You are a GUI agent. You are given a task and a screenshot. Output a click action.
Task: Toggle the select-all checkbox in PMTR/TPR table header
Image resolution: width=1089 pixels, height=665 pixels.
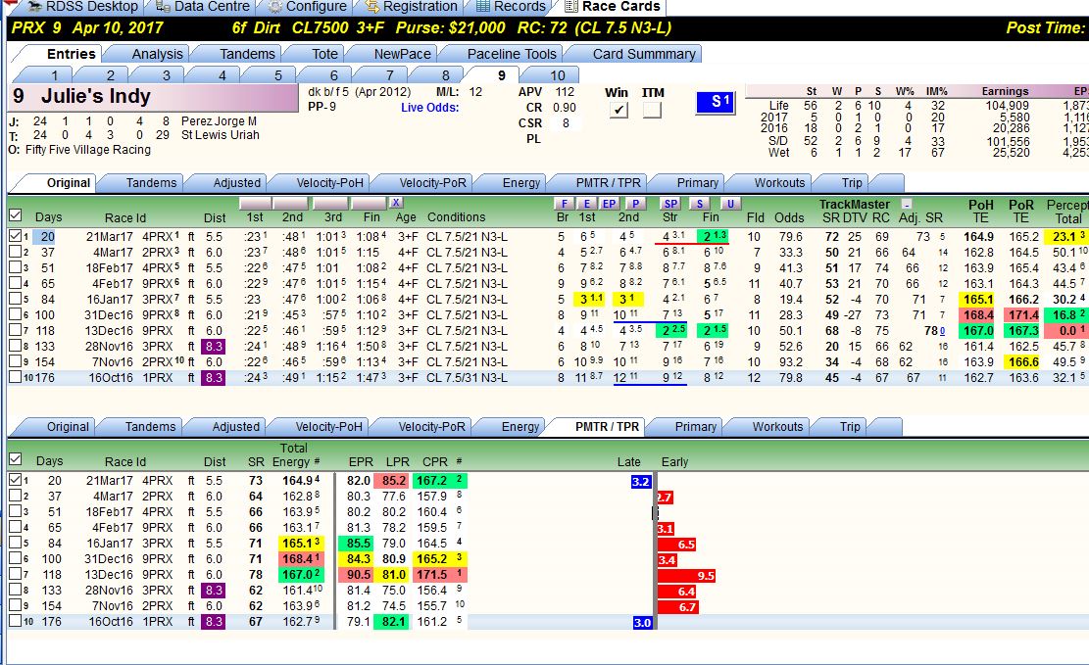point(16,458)
